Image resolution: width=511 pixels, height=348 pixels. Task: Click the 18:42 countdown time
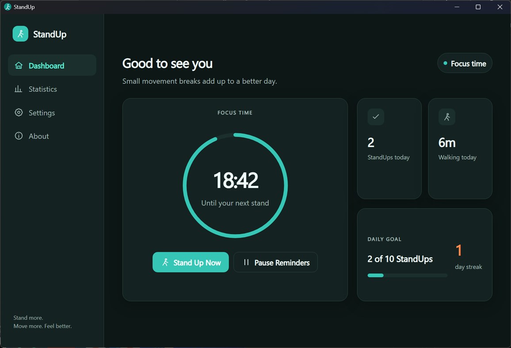point(236,180)
